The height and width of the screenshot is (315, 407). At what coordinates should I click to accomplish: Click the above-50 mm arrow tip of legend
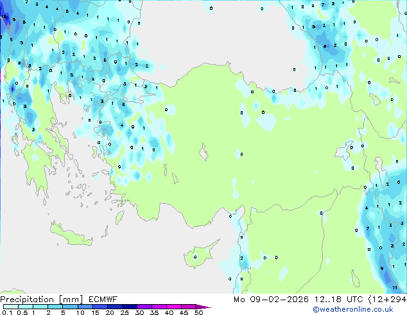click(x=203, y=307)
